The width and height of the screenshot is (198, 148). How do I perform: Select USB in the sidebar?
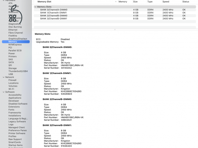point(11,74)
